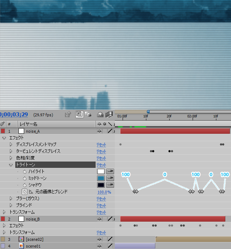Select the scene01 layer
231x249 pixels.
tap(33, 246)
